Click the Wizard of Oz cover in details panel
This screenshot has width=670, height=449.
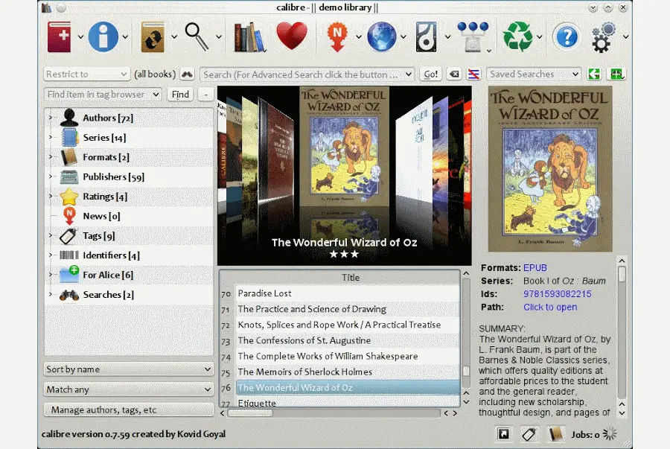click(x=550, y=169)
